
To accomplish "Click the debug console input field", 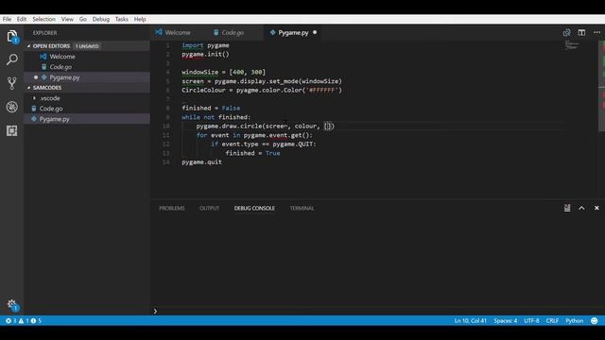I will pos(378,311).
